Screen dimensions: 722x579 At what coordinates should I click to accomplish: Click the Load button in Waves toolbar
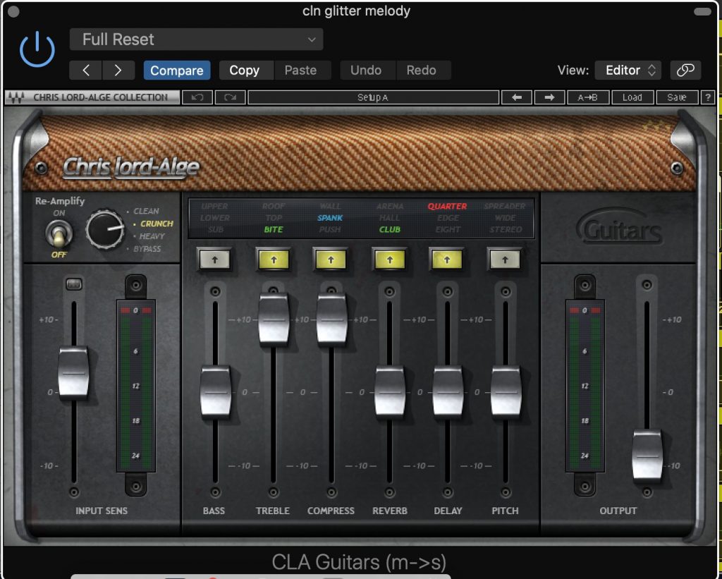[632, 97]
